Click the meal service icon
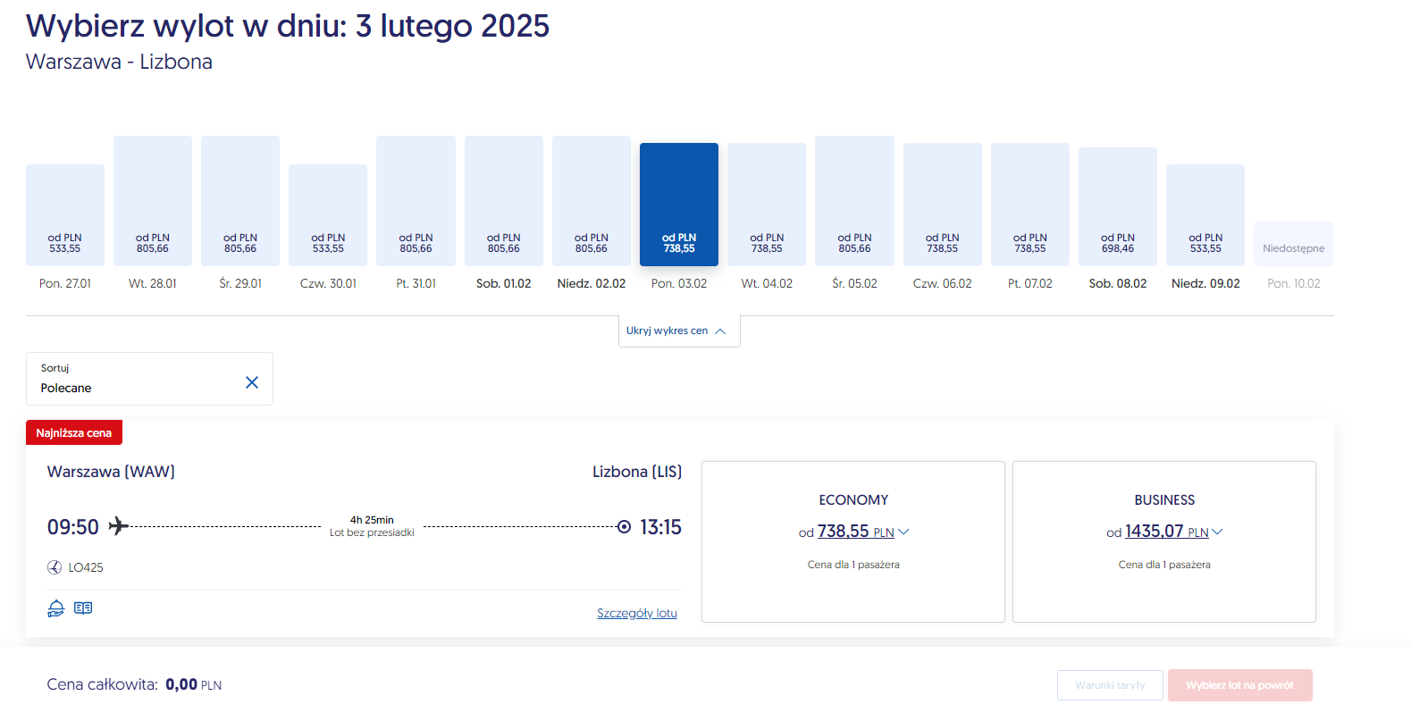This screenshot has height=704, width=1411. tap(55, 608)
